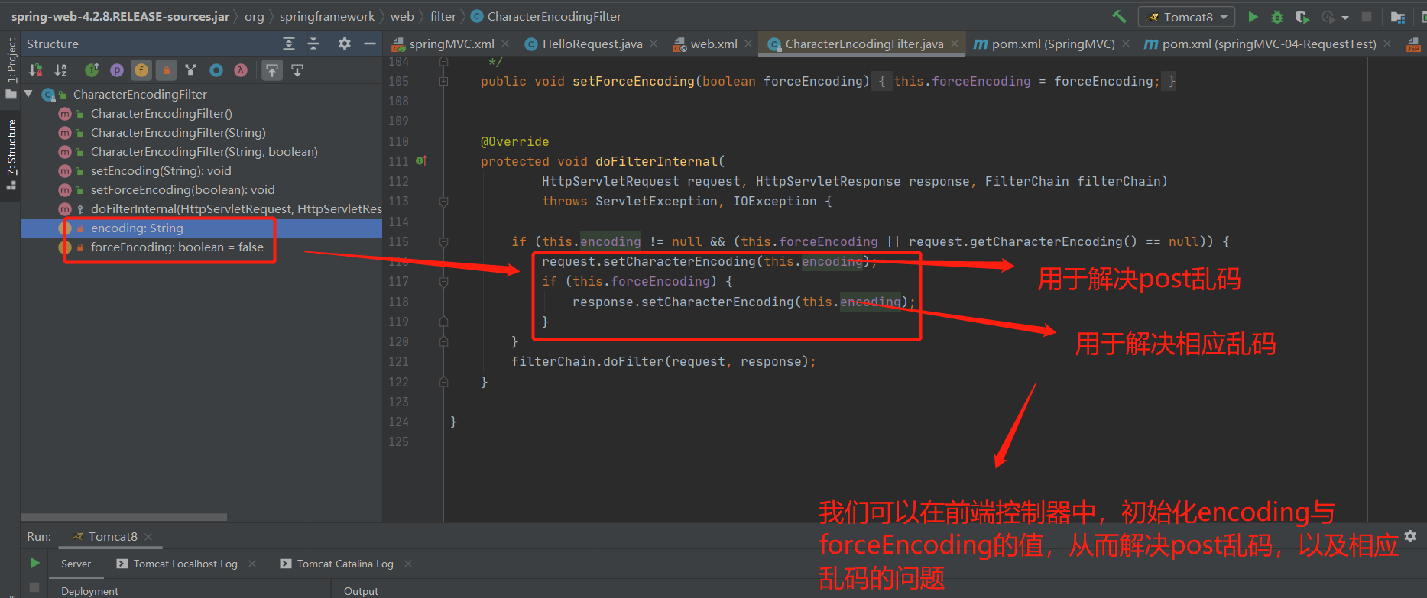Collapse doFilterInternal if-block at line 115
1427x598 pixels.
point(444,241)
